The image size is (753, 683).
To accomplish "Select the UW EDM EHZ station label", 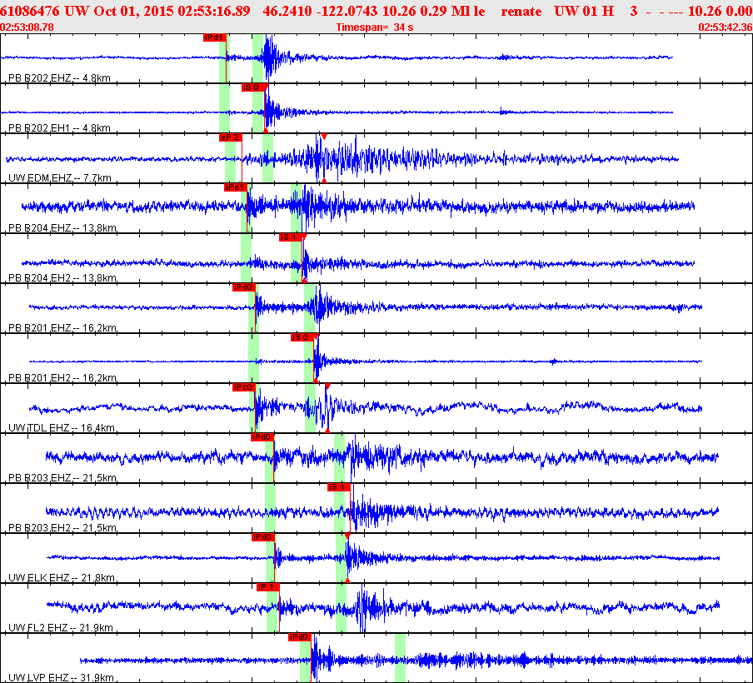I will pos(60,177).
